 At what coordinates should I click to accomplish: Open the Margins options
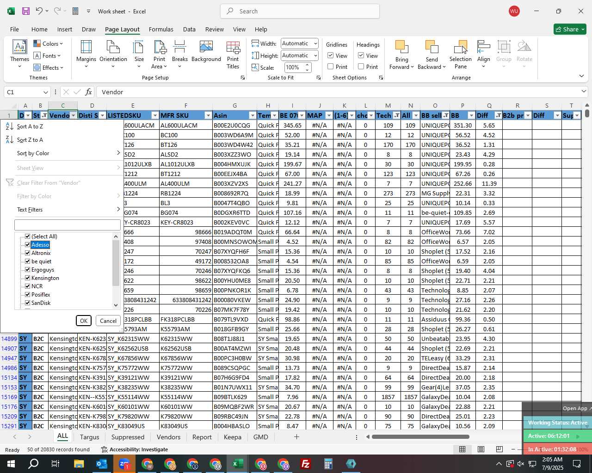(x=86, y=55)
